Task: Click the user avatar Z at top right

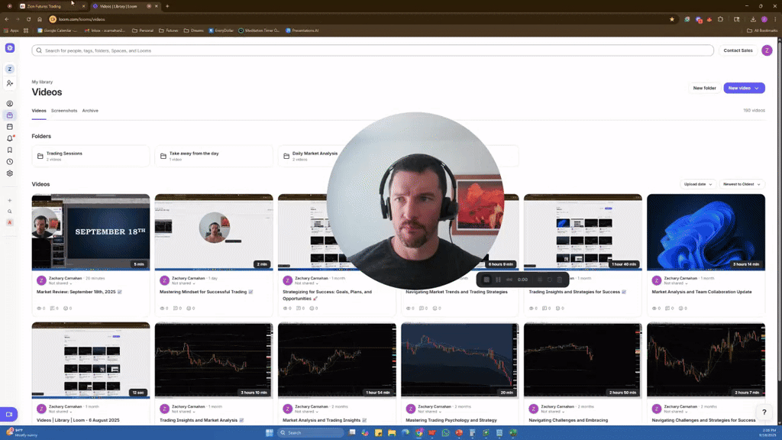Action: [767, 50]
